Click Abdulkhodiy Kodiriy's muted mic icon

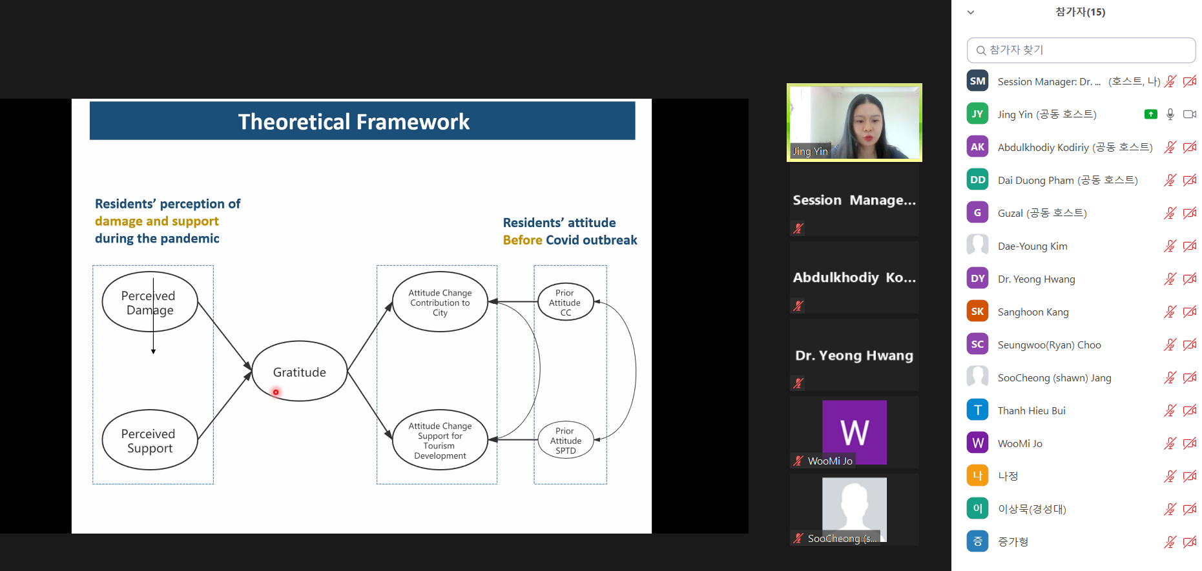1170,147
